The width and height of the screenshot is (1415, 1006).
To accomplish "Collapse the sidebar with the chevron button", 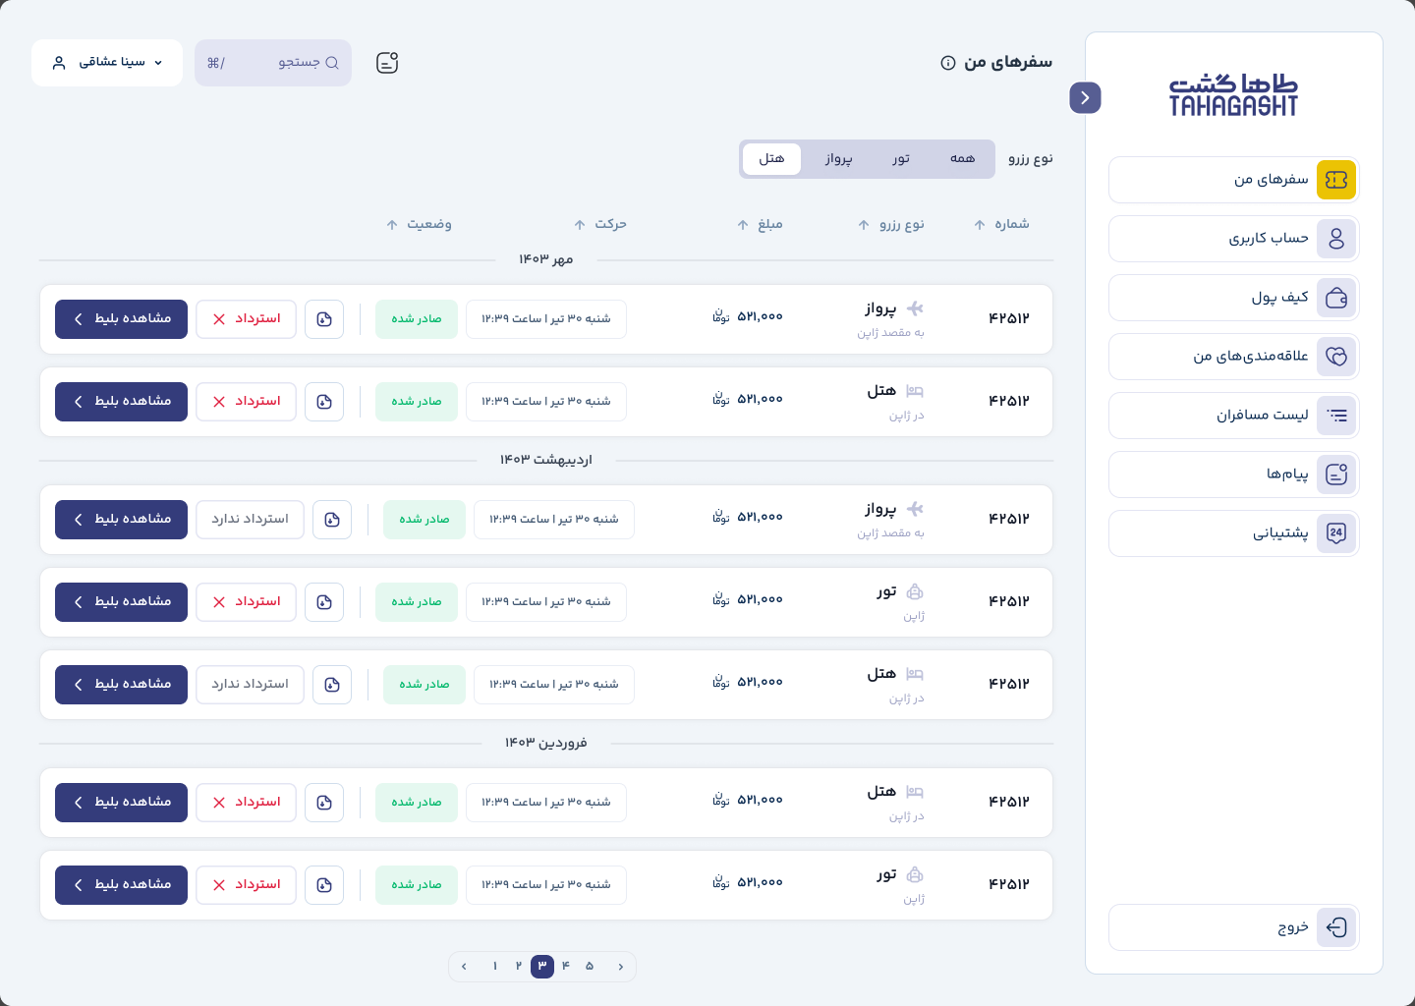I will (x=1085, y=97).
